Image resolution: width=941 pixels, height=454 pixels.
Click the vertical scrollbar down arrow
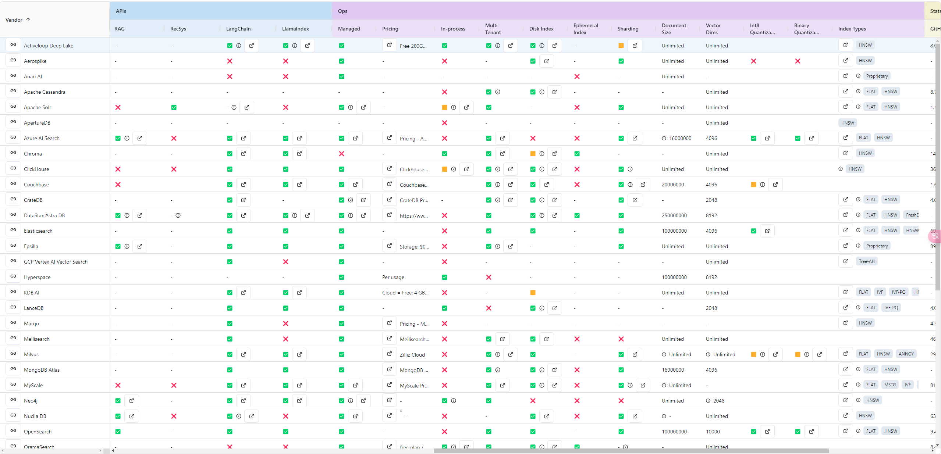[938, 445]
